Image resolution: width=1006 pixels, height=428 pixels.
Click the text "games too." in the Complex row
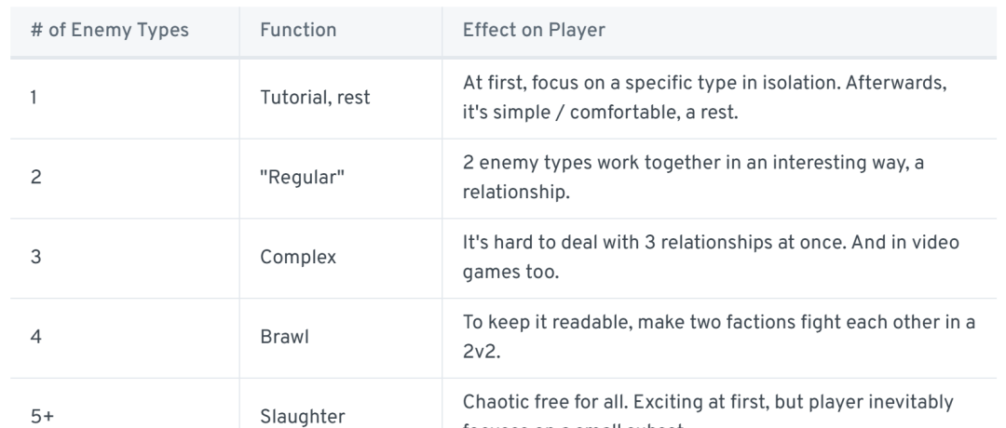point(510,273)
